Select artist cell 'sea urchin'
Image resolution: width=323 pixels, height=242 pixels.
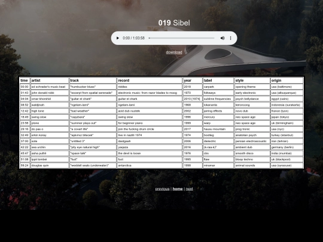click(50, 148)
